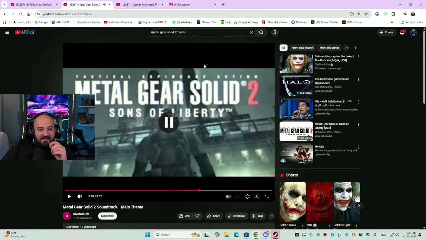
Task: Open Steam from the taskbar
Action: coord(275,235)
